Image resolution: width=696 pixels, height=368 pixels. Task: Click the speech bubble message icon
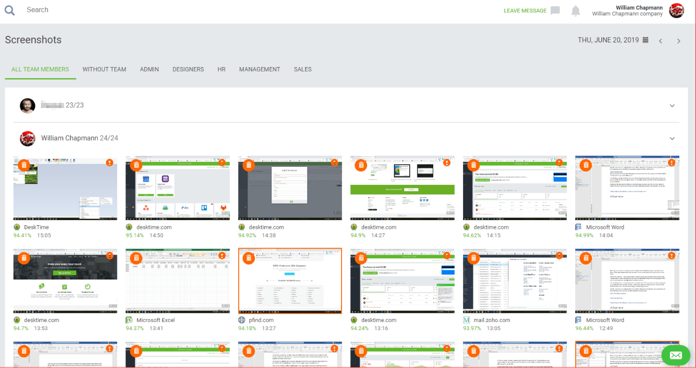click(x=555, y=11)
